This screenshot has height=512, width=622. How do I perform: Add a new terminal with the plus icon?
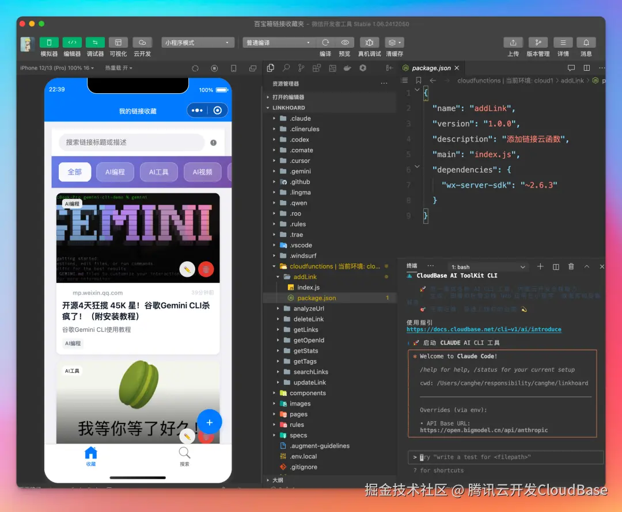[540, 267]
